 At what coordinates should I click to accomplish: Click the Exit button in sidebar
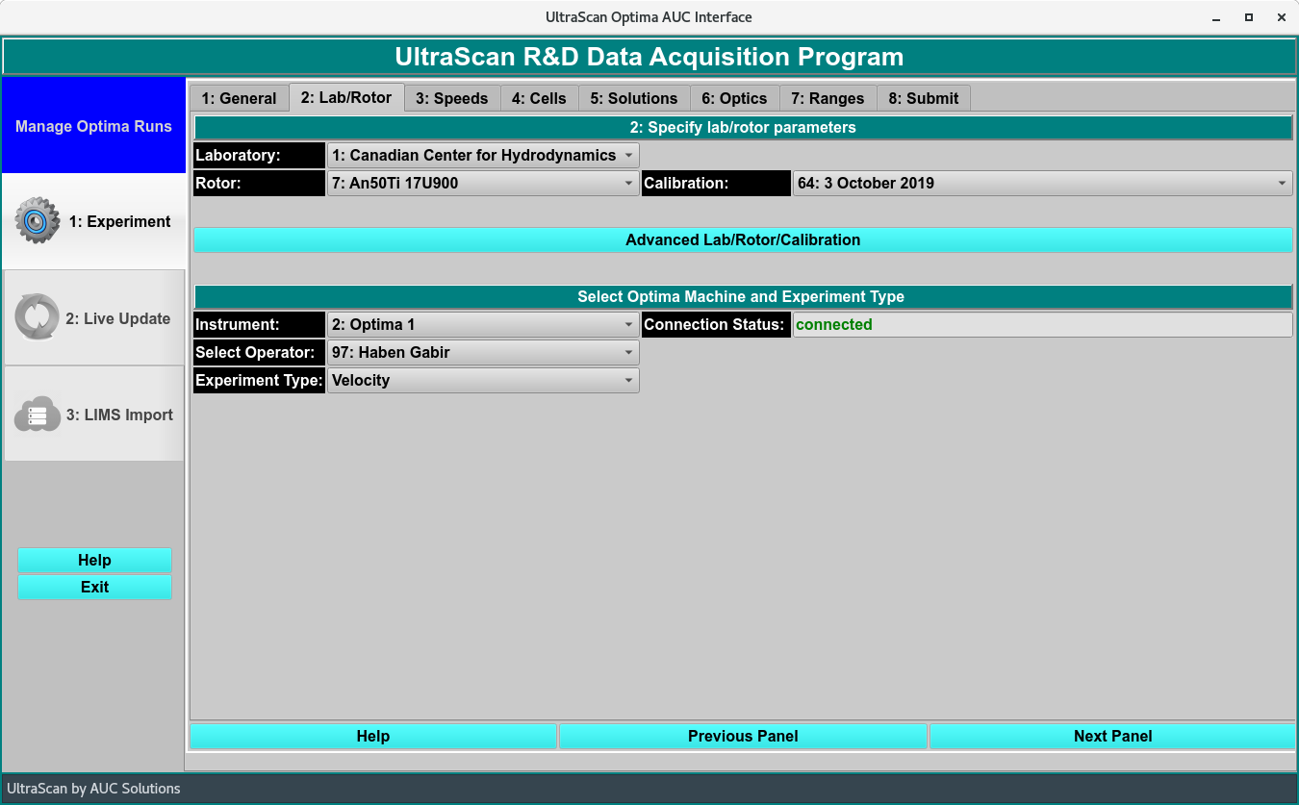click(x=94, y=587)
